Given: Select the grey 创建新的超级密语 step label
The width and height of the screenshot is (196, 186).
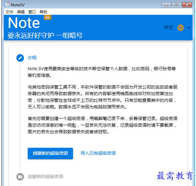Looking at the screenshot, I should [46, 177].
